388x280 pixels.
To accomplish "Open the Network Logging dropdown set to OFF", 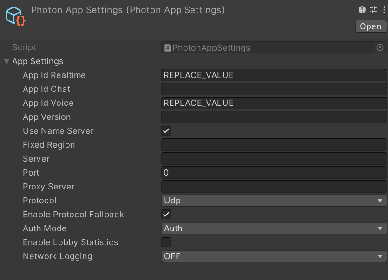I will pos(274,256).
